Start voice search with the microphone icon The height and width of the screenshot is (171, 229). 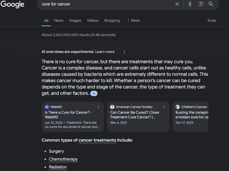click(190, 4)
